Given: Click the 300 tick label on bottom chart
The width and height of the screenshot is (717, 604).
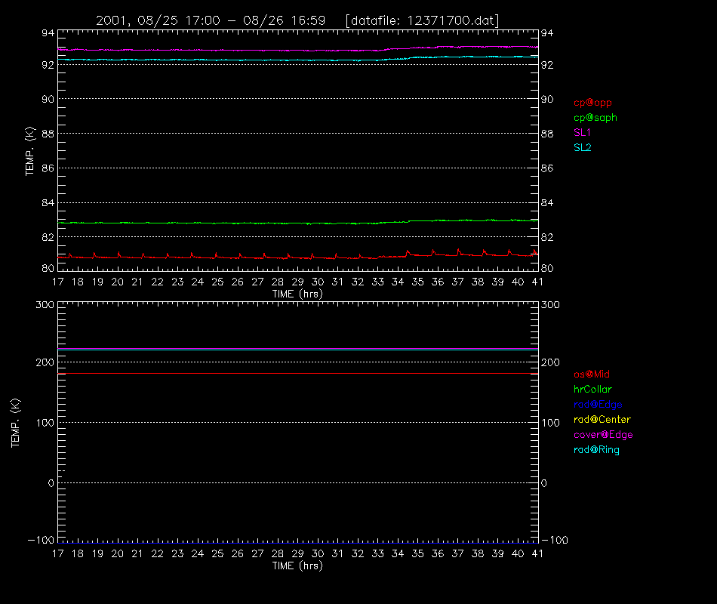Looking at the screenshot, I should 45,305.
